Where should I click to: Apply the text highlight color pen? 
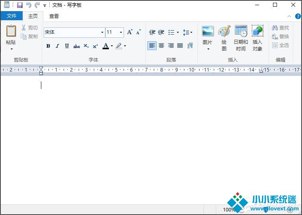[x=119, y=46]
